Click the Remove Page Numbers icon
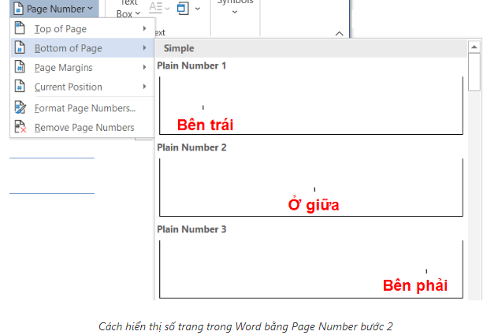Screen dimensions: 487x335 (20, 127)
